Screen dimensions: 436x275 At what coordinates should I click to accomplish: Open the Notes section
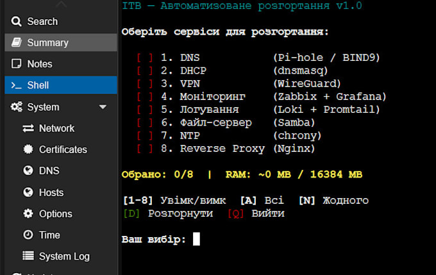[x=61, y=63]
